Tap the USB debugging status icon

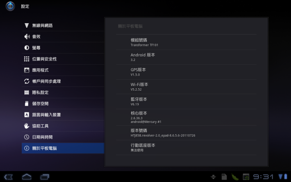pos(213,177)
